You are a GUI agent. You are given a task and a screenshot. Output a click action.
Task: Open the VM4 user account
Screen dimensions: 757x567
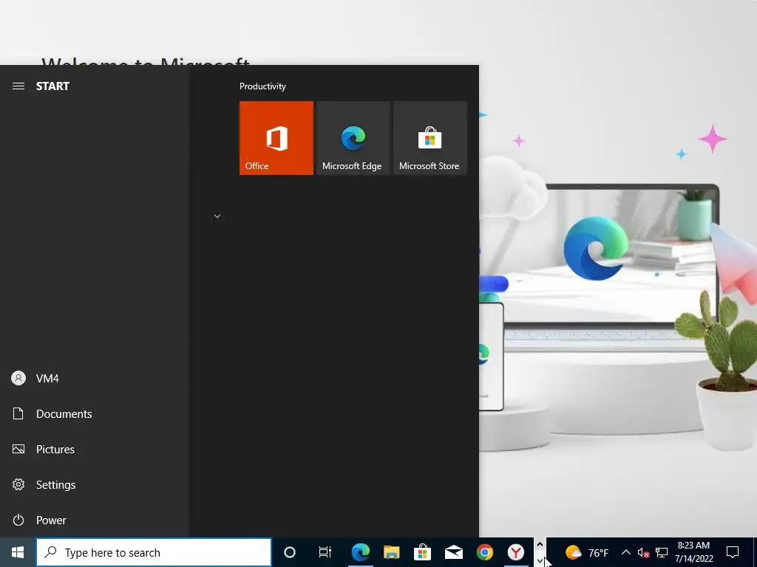click(x=94, y=379)
